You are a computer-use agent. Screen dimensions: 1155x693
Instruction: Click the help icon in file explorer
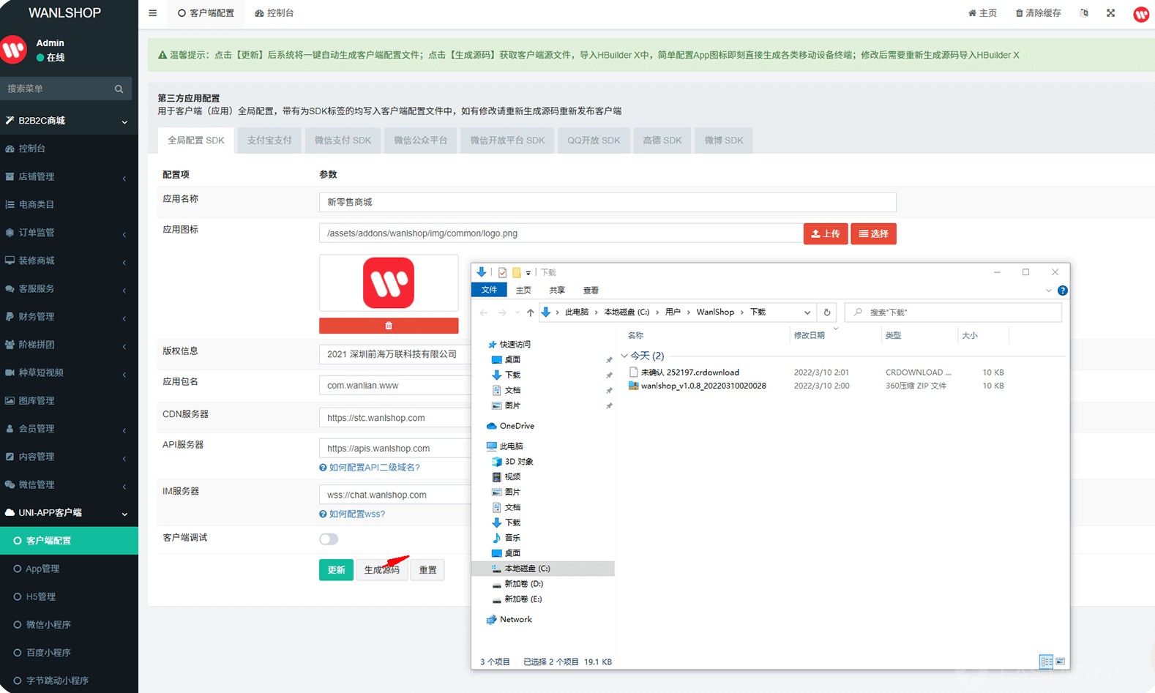tap(1063, 291)
